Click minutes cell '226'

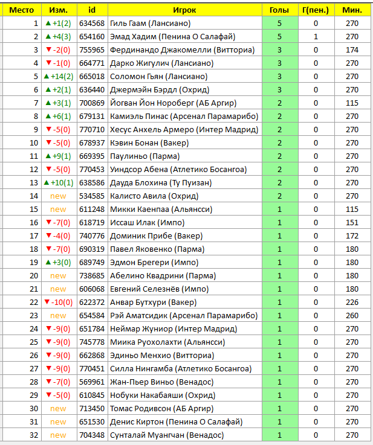point(352,303)
